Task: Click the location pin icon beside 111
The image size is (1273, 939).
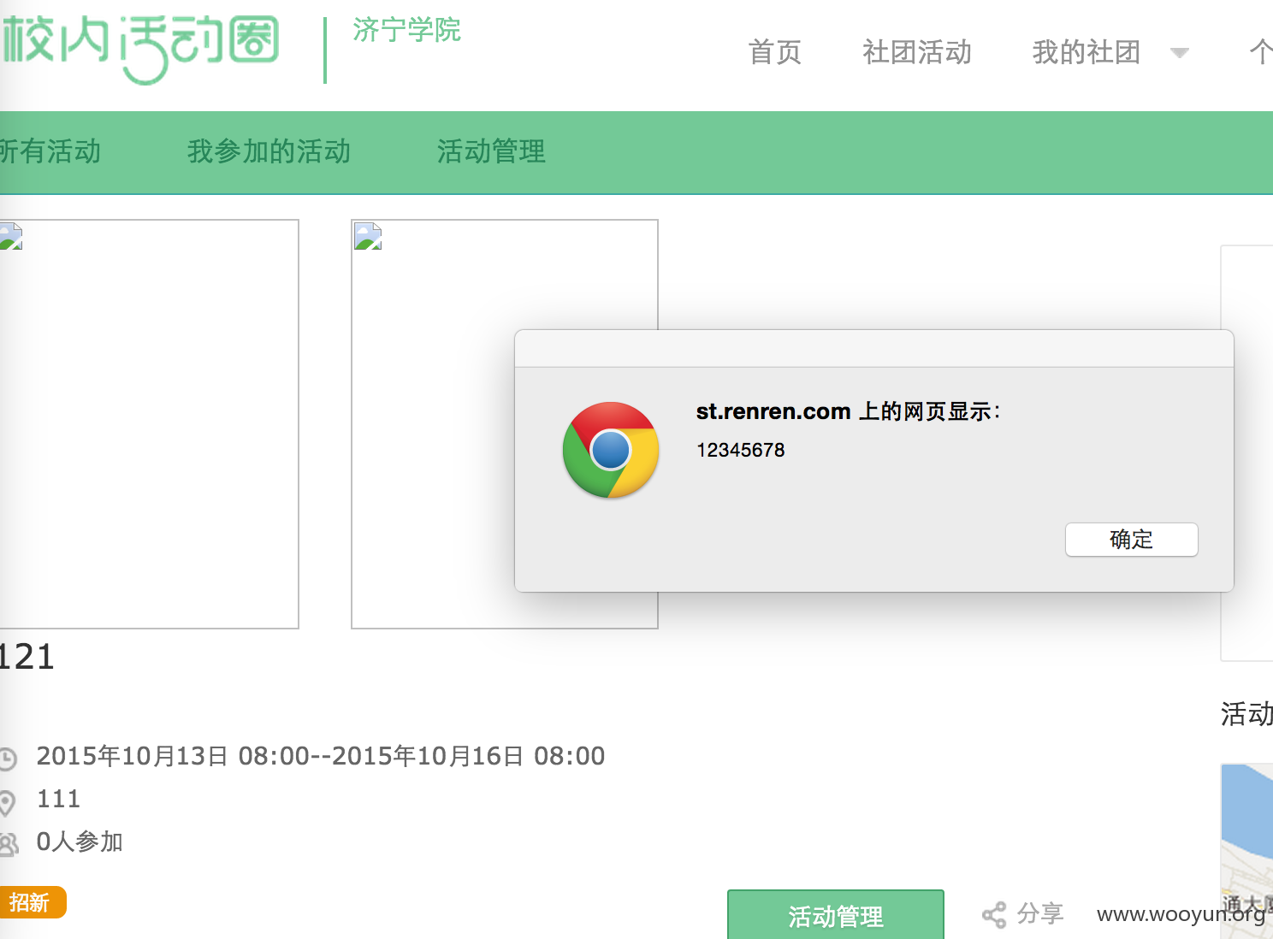Action: 7,802
